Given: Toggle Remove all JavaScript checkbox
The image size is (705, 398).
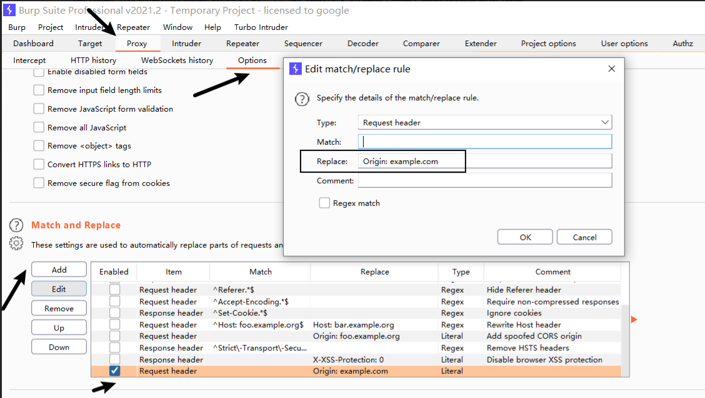Looking at the screenshot, I should coord(39,127).
